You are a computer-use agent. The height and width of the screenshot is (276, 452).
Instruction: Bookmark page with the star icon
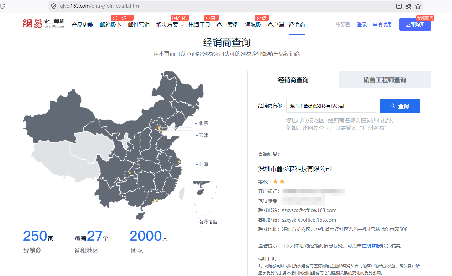[418, 6]
